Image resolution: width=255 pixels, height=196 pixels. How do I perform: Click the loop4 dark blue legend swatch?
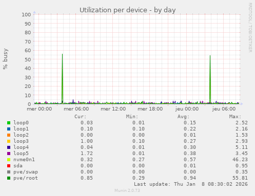[x=9, y=147]
